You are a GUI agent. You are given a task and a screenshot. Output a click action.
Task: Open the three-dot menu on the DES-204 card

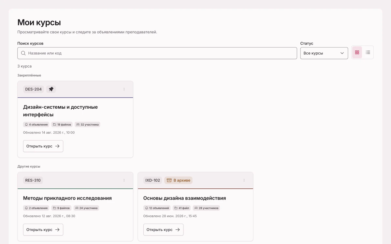click(x=124, y=89)
